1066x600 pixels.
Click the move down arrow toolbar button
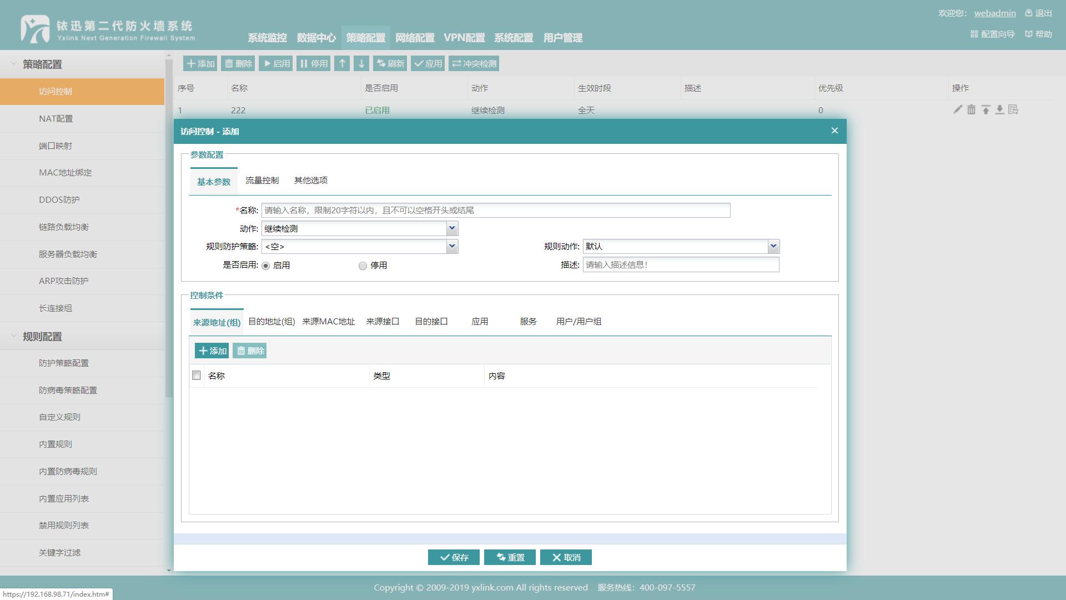click(361, 63)
